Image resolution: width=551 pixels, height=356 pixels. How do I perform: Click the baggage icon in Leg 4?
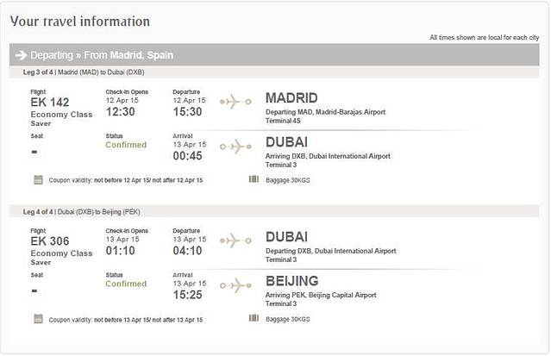click(x=254, y=318)
